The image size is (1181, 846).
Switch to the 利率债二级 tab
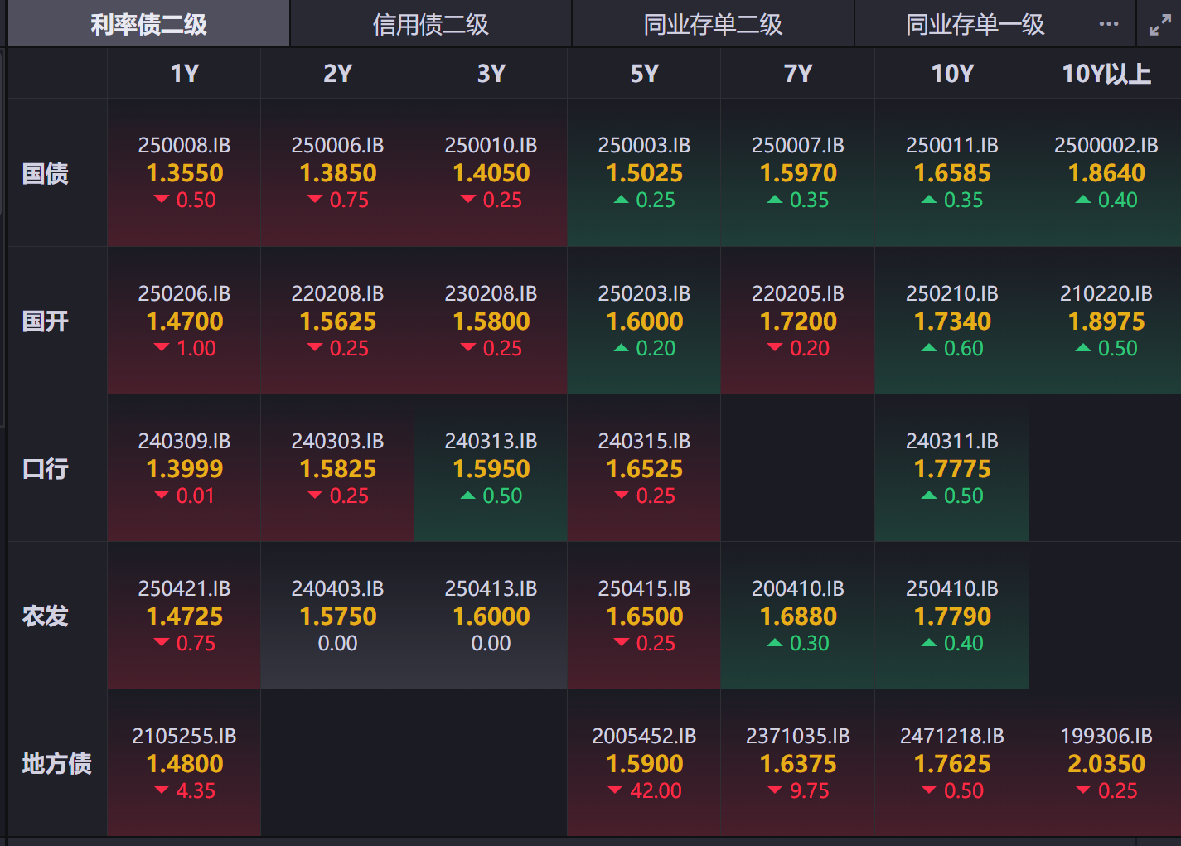[149, 24]
